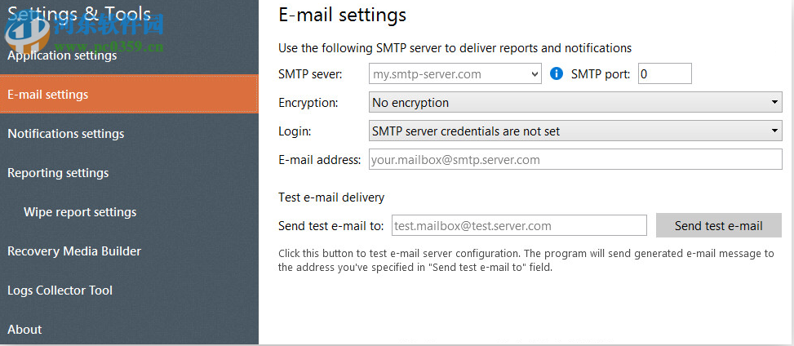Viewport: 794px width, 346px height.
Task: Click the Send test e-mail to field
Action: (519, 226)
